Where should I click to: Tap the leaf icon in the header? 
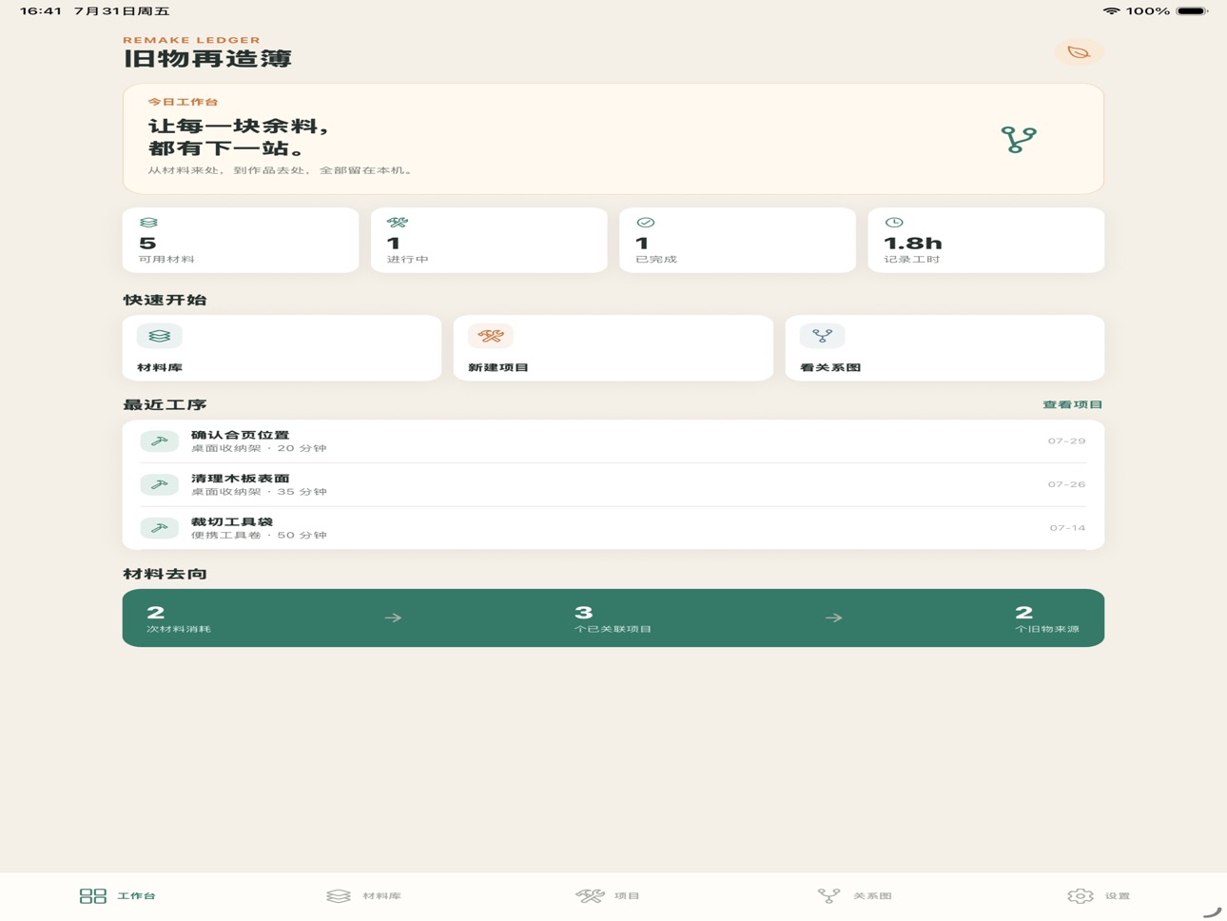[1079, 52]
